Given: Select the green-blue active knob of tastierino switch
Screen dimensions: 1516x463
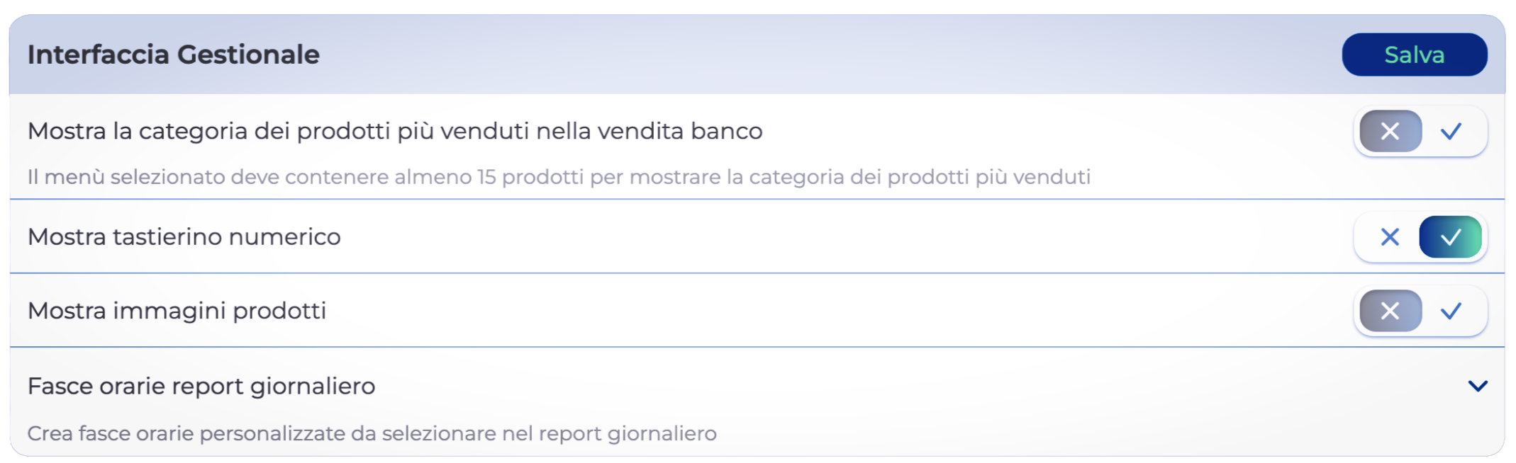Looking at the screenshot, I should coord(1451,237).
